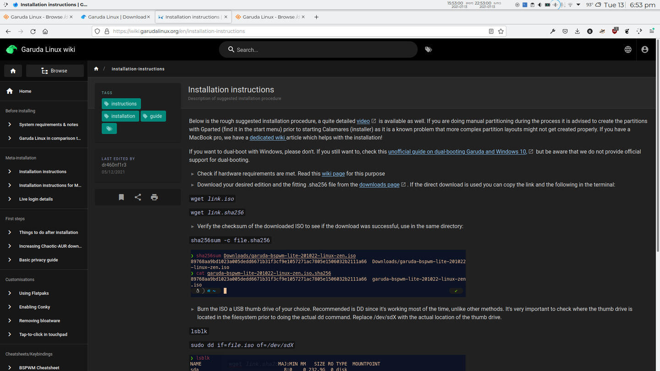Expand System requirements & notes entry
This screenshot has width=660, height=371.
coord(44,125)
